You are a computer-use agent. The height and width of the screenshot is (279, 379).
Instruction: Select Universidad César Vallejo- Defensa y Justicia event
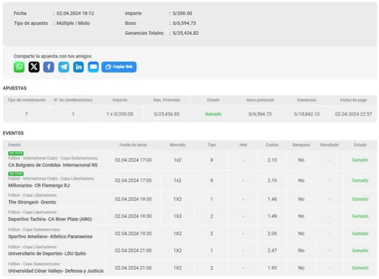(x=56, y=271)
